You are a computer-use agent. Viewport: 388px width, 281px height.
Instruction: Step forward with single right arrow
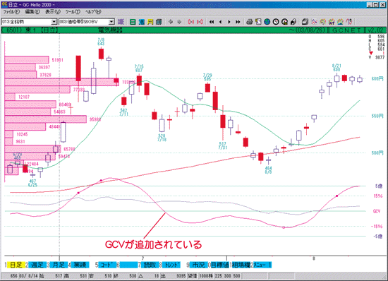click(229, 22)
